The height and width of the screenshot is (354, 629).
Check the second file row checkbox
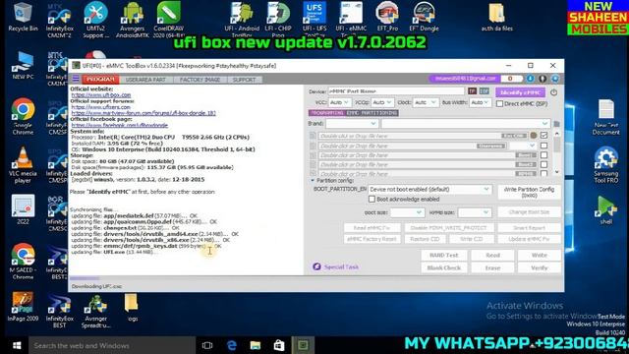[543, 146]
